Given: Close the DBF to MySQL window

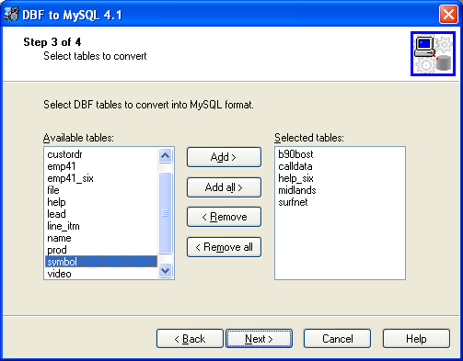Looking at the screenshot, I should click(448, 14).
